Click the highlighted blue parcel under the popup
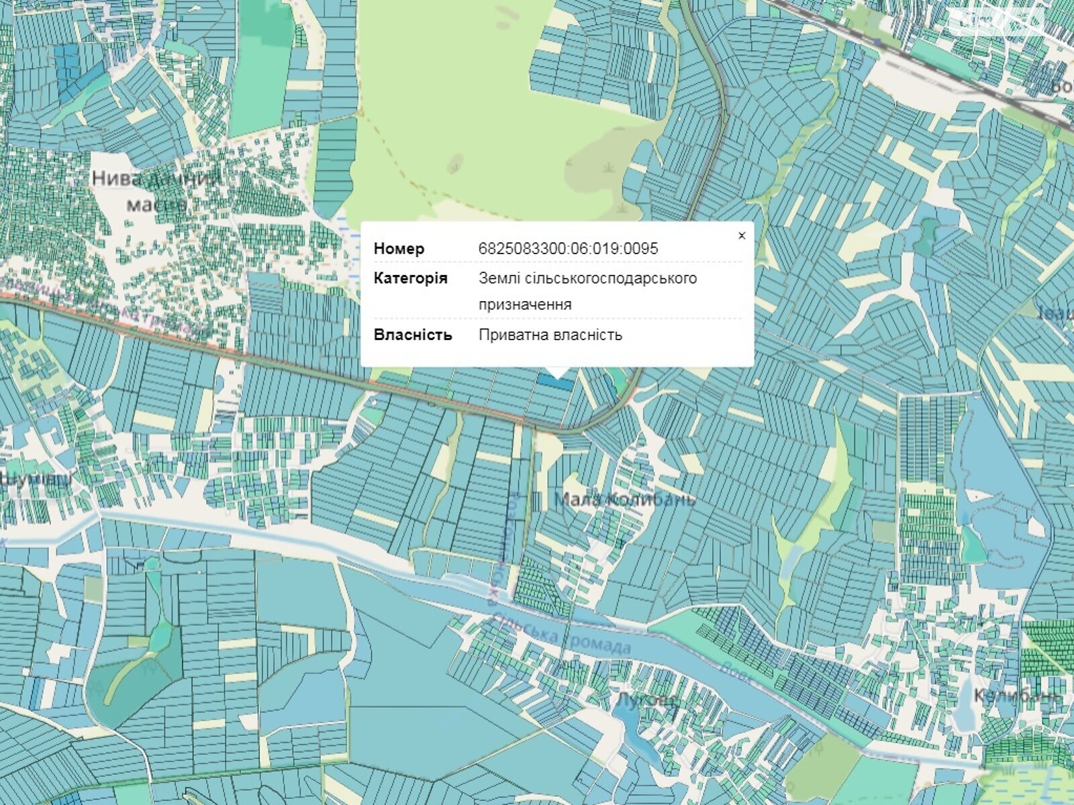Image resolution: width=1074 pixels, height=805 pixels. point(556,381)
